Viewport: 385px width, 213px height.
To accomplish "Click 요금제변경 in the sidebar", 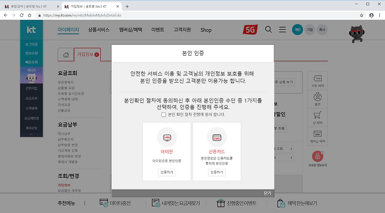I will pos(32,118).
